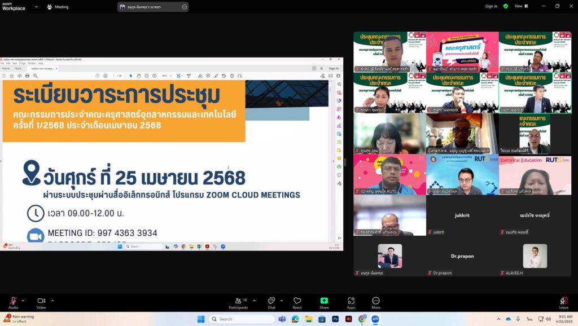Expand the video options caret beside Video
The image size is (578, 326).
point(52,301)
